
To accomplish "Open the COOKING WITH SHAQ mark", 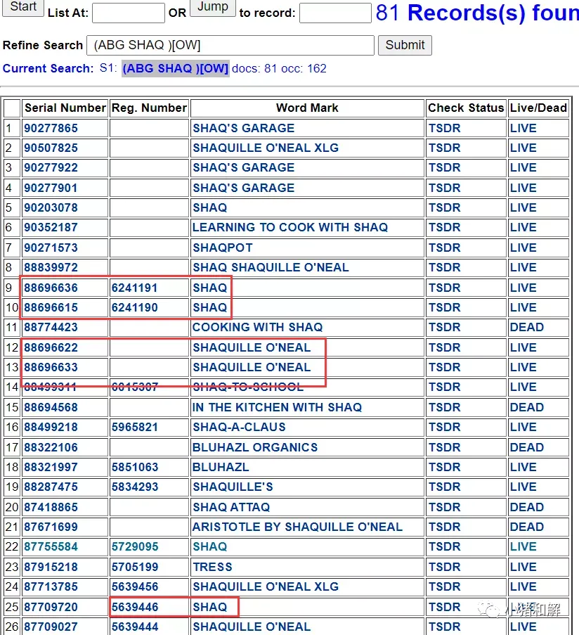I will click(x=258, y=327).
